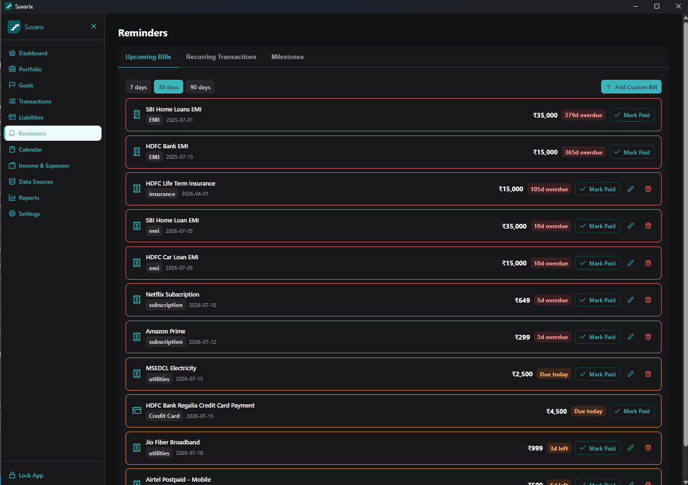The width and height of the screenshot is (688, 485).
Task: Open the Milestones tab
Action: [x=288, y=57]
